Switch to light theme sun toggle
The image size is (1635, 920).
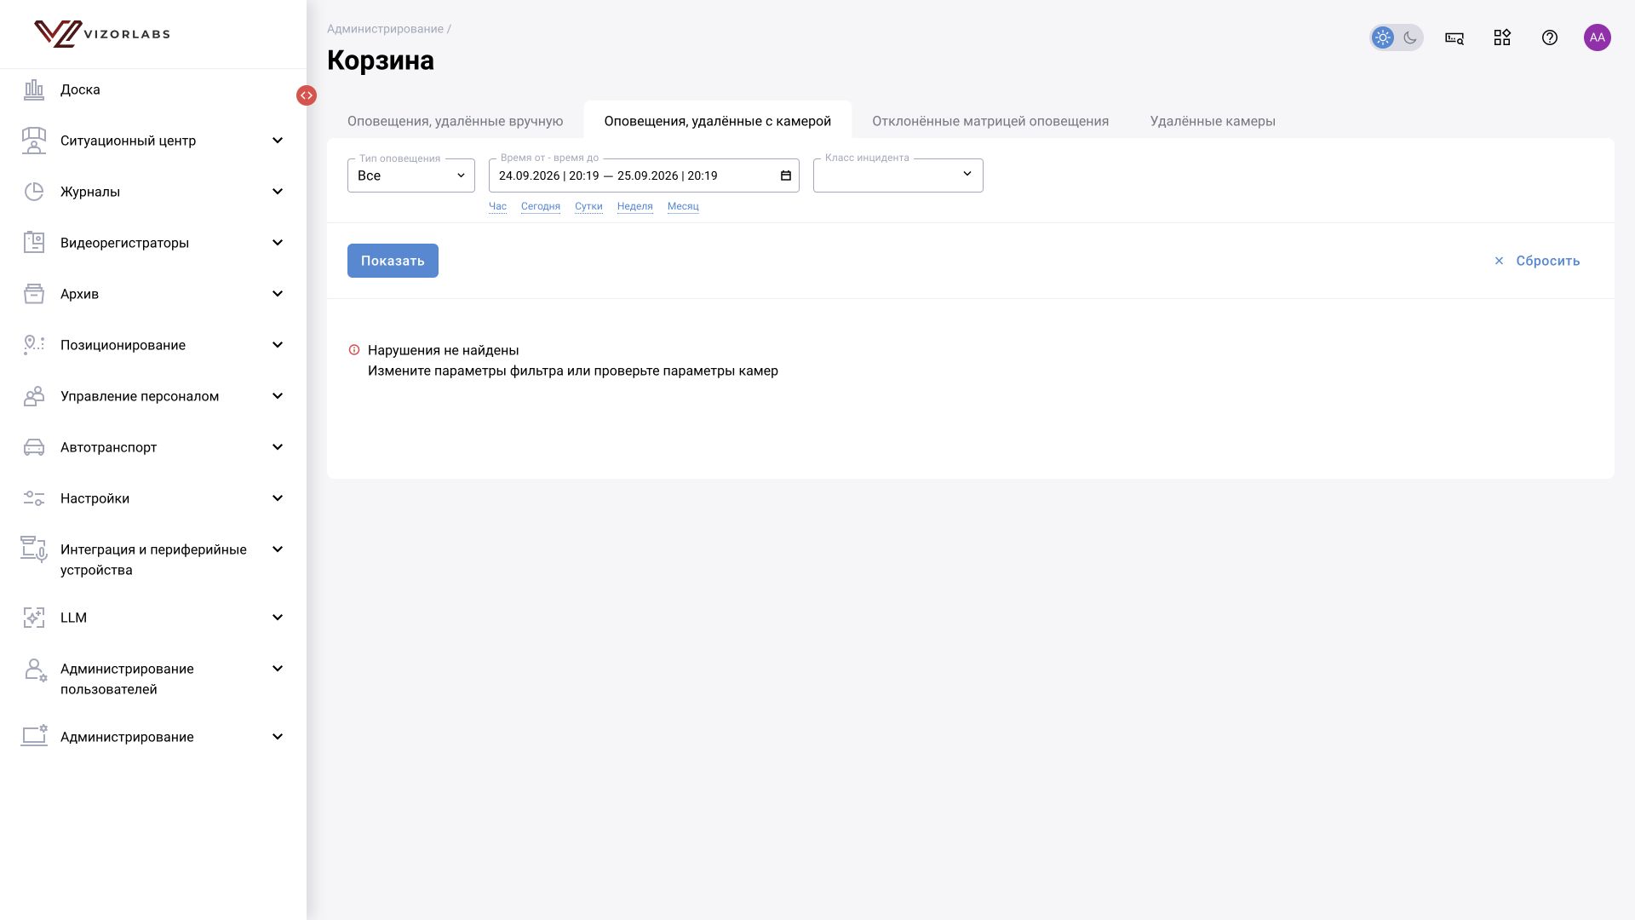click(1383, 37)
